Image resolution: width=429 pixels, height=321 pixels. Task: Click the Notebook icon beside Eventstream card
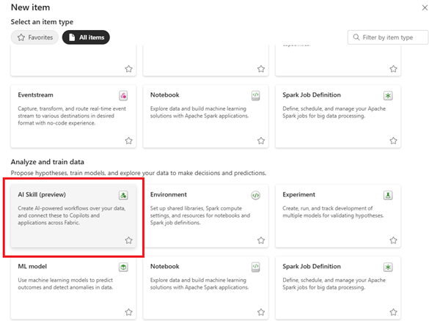tap(255, 96)
